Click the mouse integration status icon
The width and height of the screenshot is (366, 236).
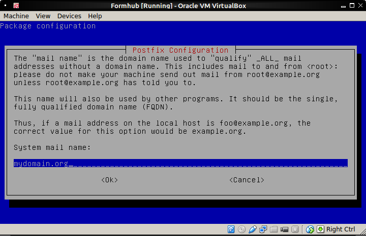pyautogui.click(x=310, y=229)
